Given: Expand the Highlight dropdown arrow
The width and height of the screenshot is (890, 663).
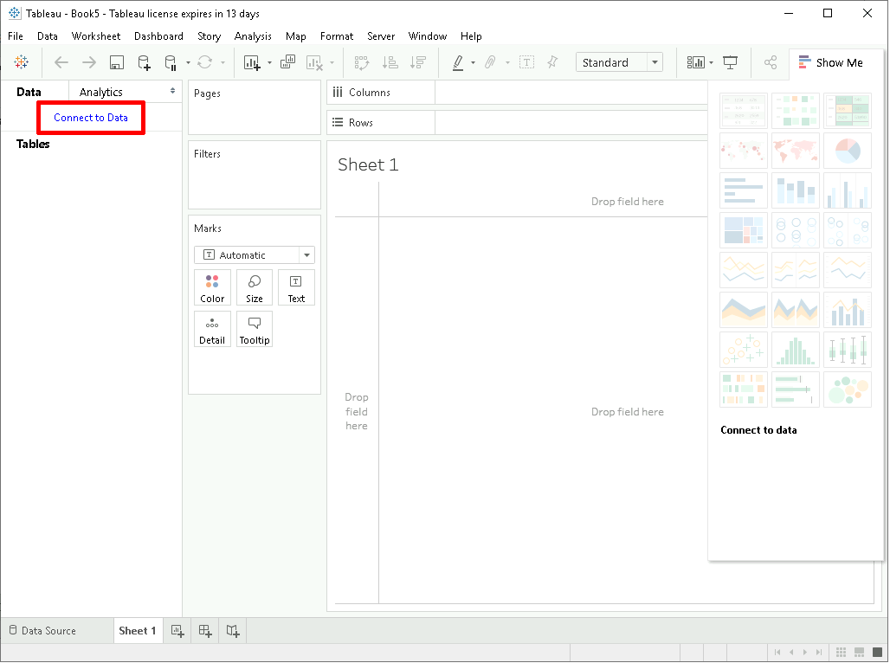Looking at the screenshot, I should coord(473,63).
